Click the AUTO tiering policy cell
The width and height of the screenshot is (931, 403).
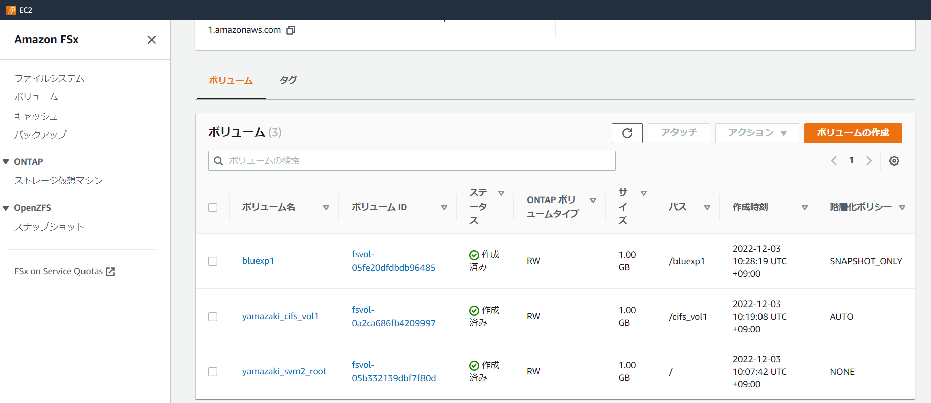click(x=841, y=317)
